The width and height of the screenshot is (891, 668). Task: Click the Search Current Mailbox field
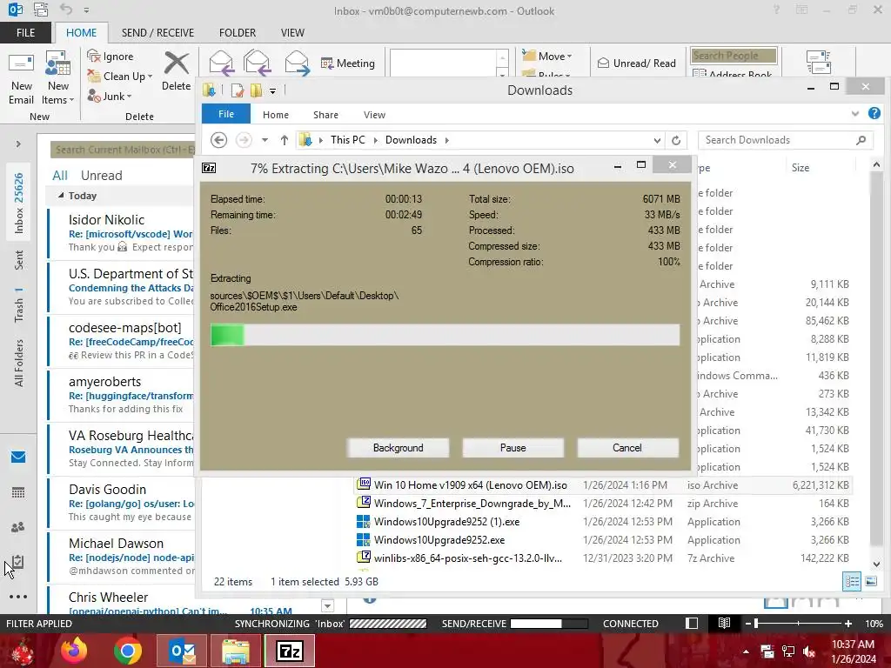tap(123, 150)
